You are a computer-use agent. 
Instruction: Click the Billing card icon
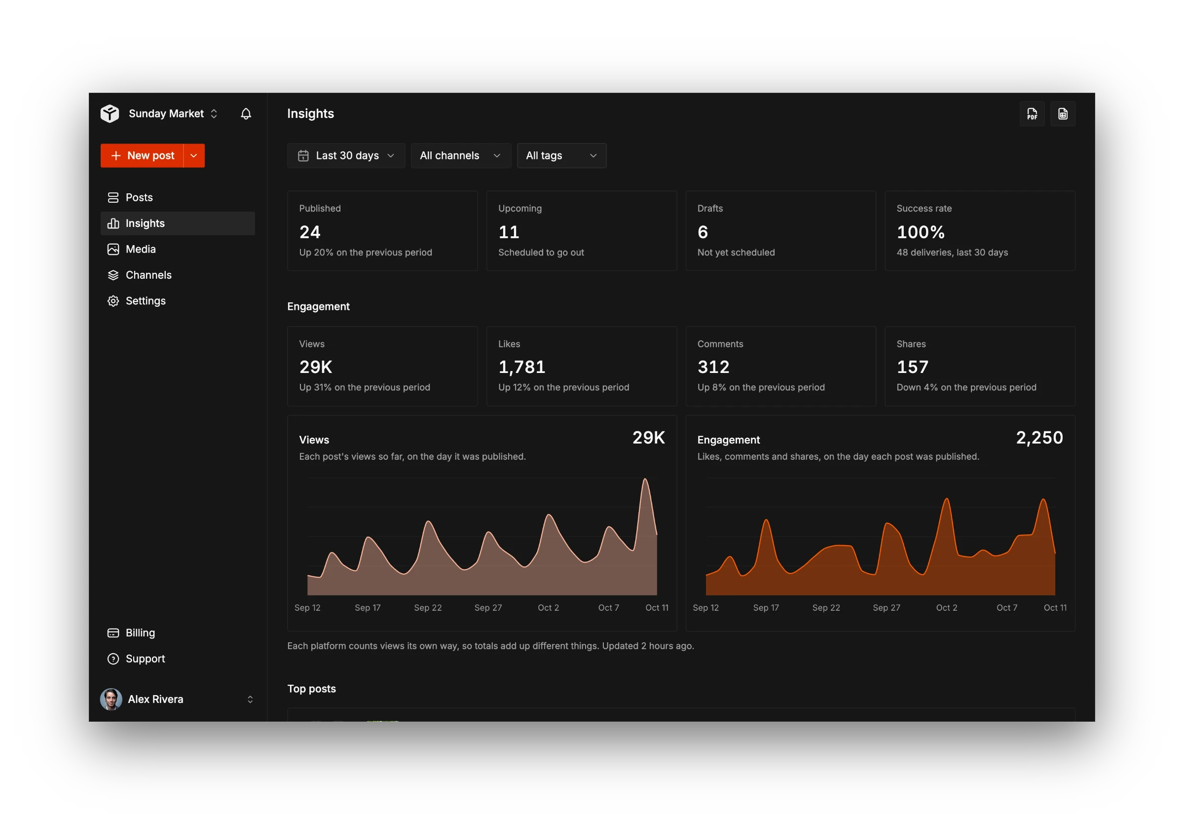coord(113,632)
